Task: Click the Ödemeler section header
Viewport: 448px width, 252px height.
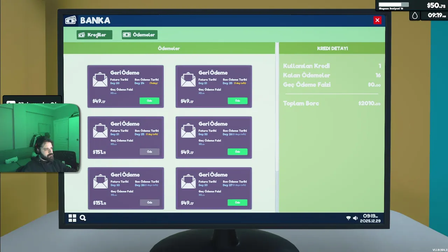Action: tap(169, 48)
